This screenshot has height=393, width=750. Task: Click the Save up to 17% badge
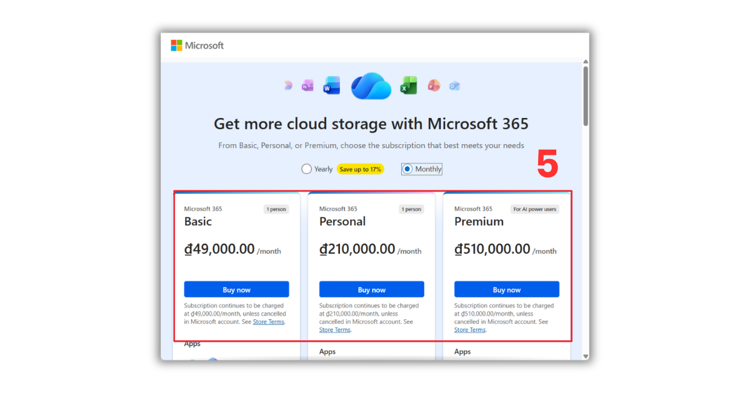point(361,169)
